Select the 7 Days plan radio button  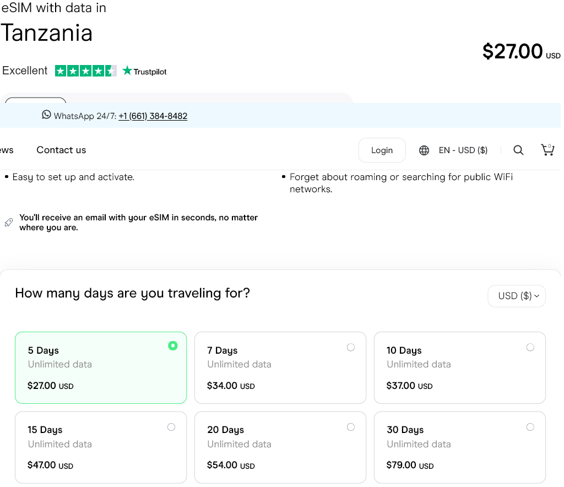click(351, 347)
